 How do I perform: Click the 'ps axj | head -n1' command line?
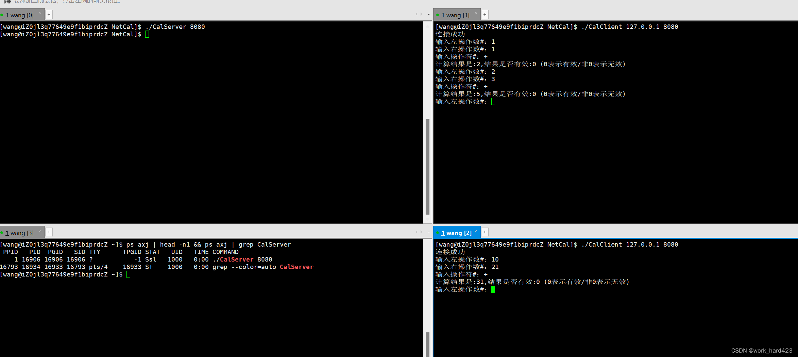[x=146, y=245]
